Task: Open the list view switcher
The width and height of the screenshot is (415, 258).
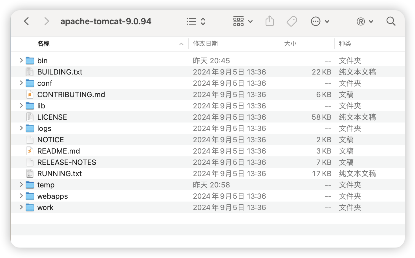Action: point(196,21)
